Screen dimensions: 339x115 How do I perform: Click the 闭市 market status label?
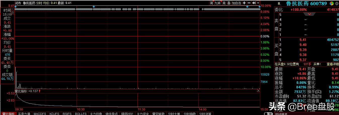[x=18, y=3]
